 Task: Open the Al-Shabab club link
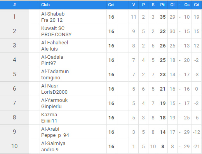pos(53,14)
